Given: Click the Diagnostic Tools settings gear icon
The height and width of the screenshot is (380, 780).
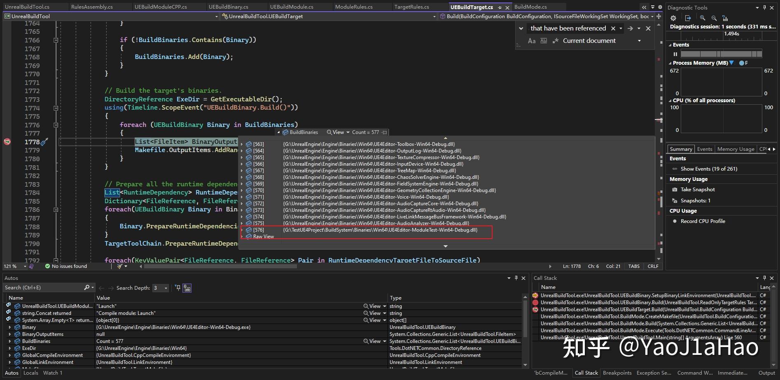Looking at the screenshot, I should pyautogui.click(x=673, y=18).
